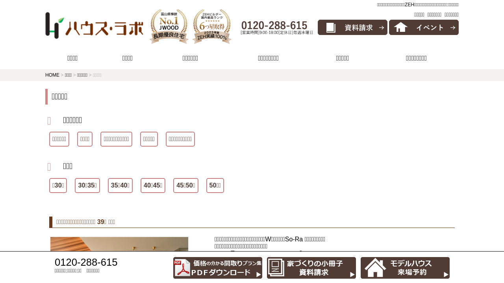Call the 0120-288-615 header phone number

[x=274, y=26]
